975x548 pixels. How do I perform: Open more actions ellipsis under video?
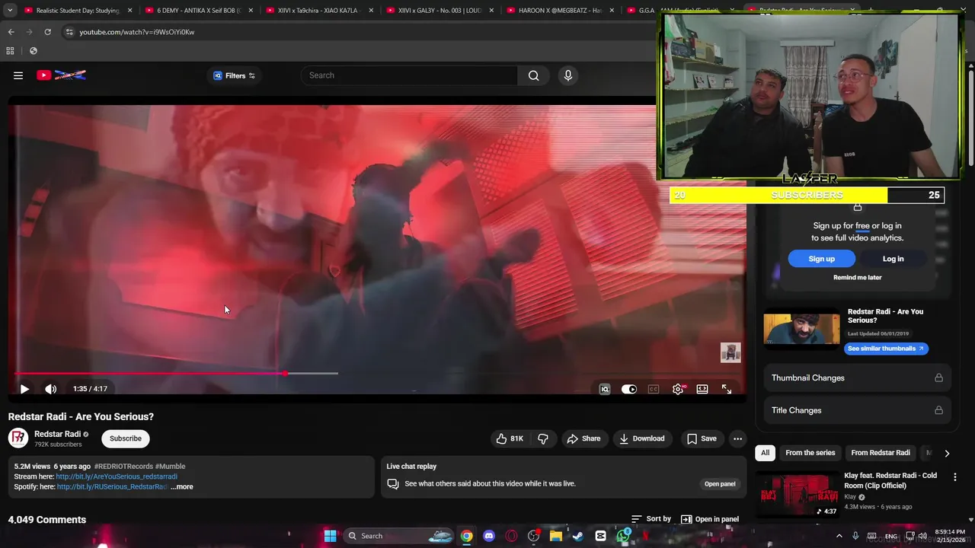pos(737,438)
